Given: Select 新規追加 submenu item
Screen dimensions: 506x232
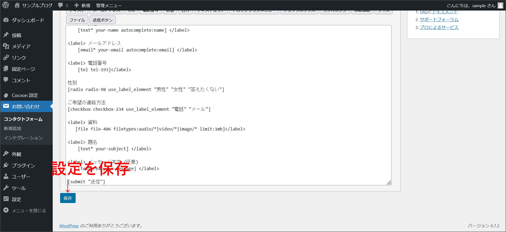Looking at the screenshot, I should (12, 128).
